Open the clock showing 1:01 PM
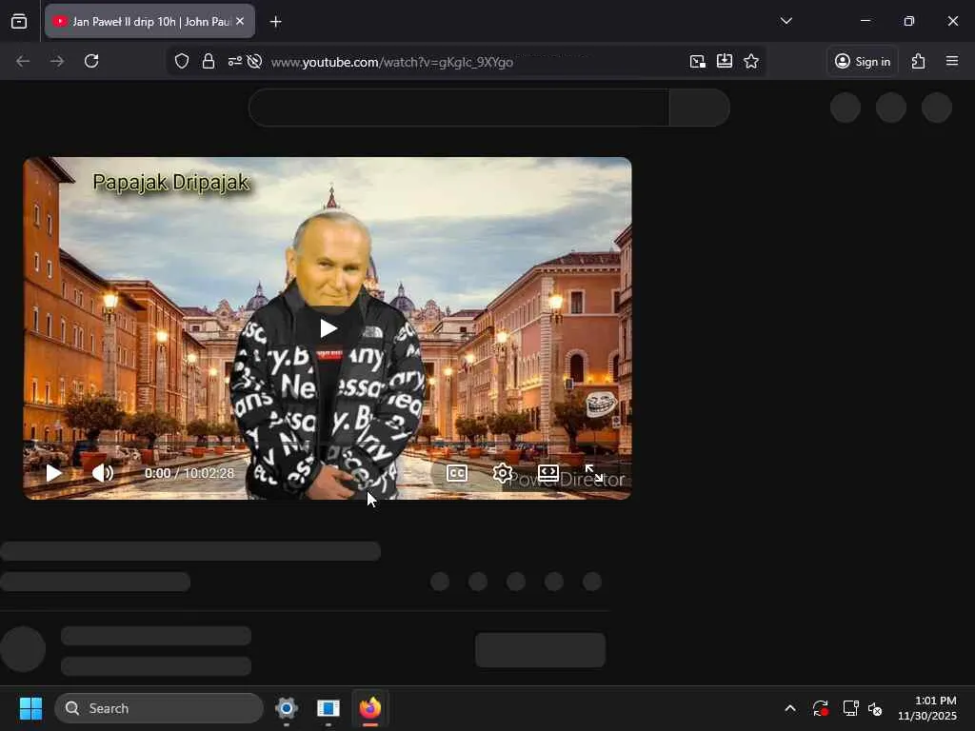This screenshot has height=731, width=975. click(x=927, y=708)
